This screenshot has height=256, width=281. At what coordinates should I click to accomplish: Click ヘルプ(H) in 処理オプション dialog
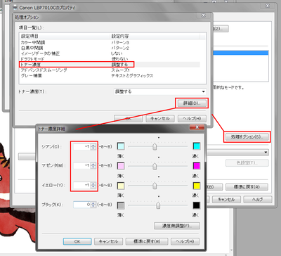coord(192,118)
